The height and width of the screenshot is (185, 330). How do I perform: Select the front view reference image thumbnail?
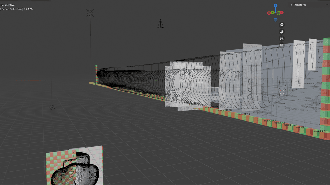pos(74,166)
